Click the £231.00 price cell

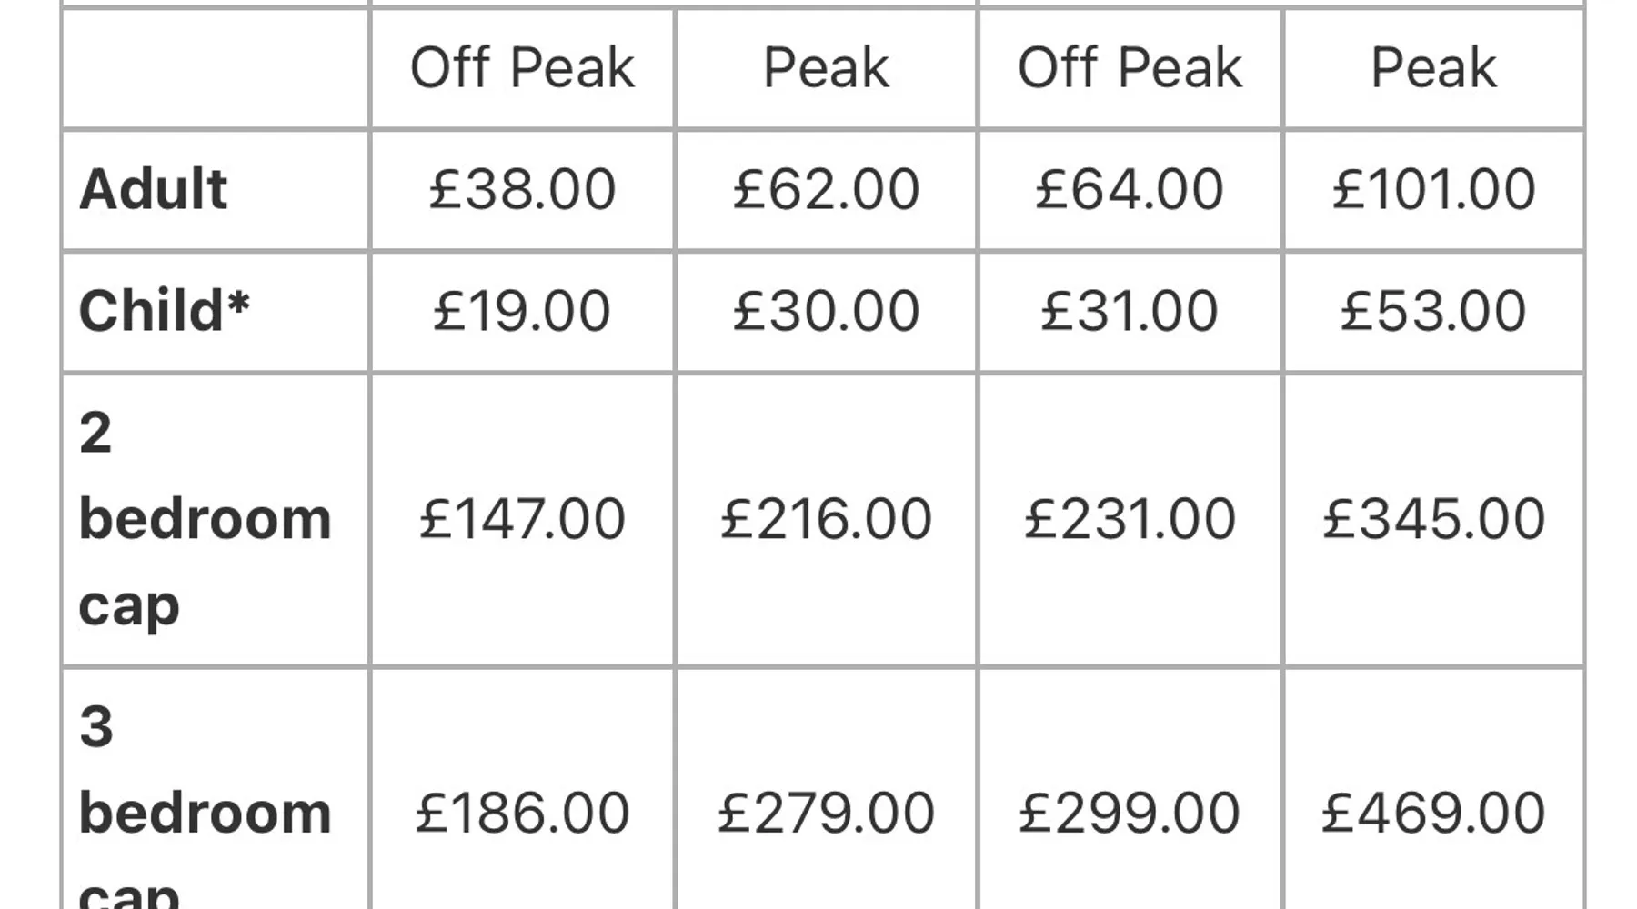point(1129,519)
